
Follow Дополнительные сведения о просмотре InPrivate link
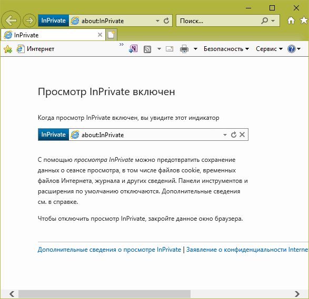(x=109, y=250)
